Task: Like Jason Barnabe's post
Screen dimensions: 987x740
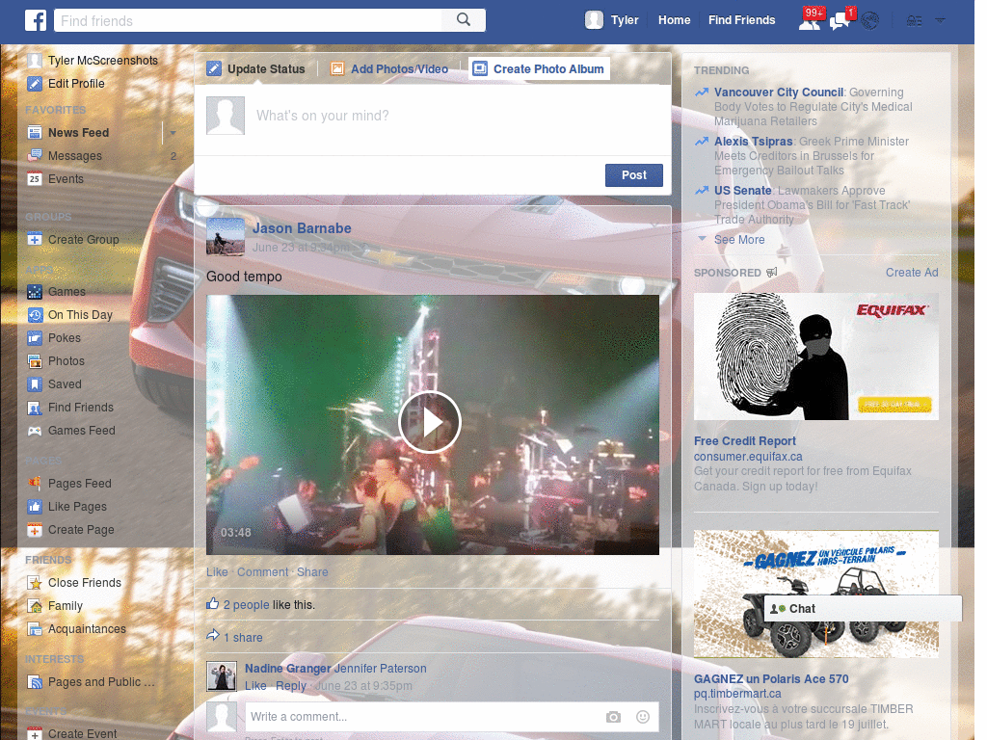Action: click(x=217, y=571)
